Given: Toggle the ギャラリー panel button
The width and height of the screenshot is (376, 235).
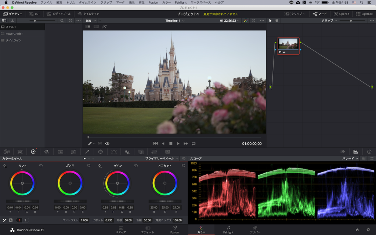Looking at the screenshot, I should (13, 14).
